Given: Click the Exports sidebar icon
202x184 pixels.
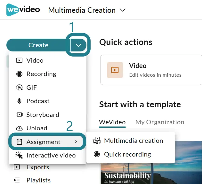Looking at the screenshot, I should [17, 167].
